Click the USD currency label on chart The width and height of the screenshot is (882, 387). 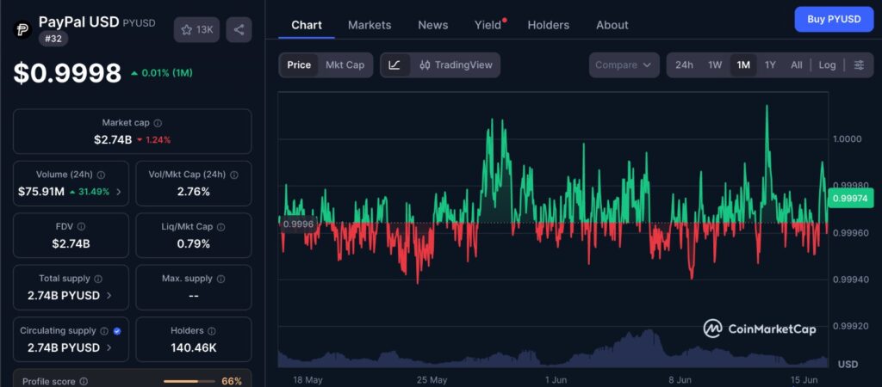pyautogui.click(x=848, y=365)
